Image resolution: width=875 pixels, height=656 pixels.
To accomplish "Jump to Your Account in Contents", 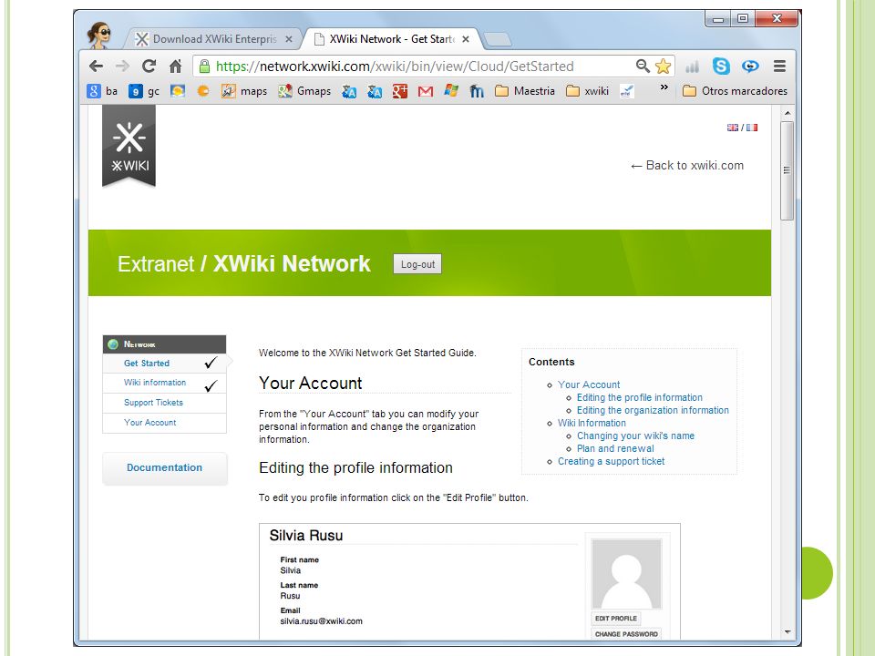I will point(589,384).
